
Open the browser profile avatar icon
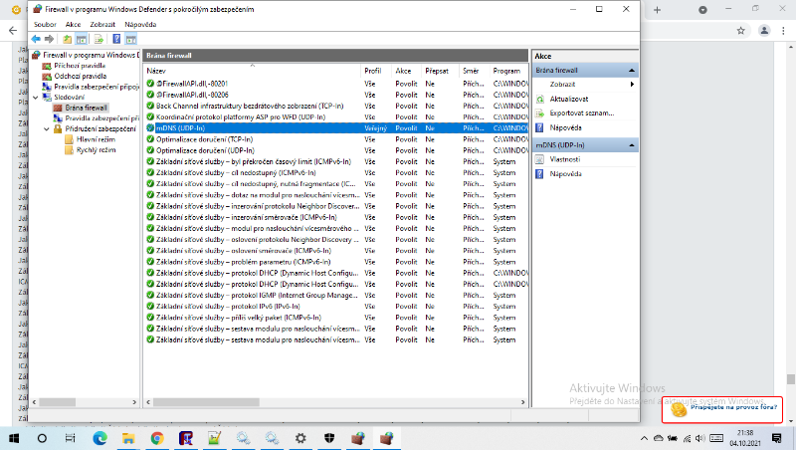[764, 31]
